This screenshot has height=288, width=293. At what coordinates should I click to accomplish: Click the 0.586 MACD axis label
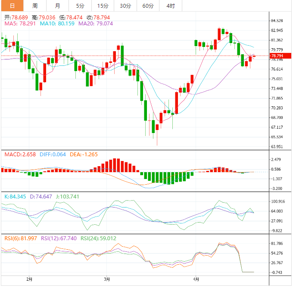point(276,169)
